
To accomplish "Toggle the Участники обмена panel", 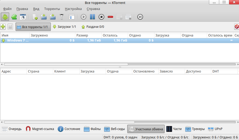I will click(x=146, y=129).
